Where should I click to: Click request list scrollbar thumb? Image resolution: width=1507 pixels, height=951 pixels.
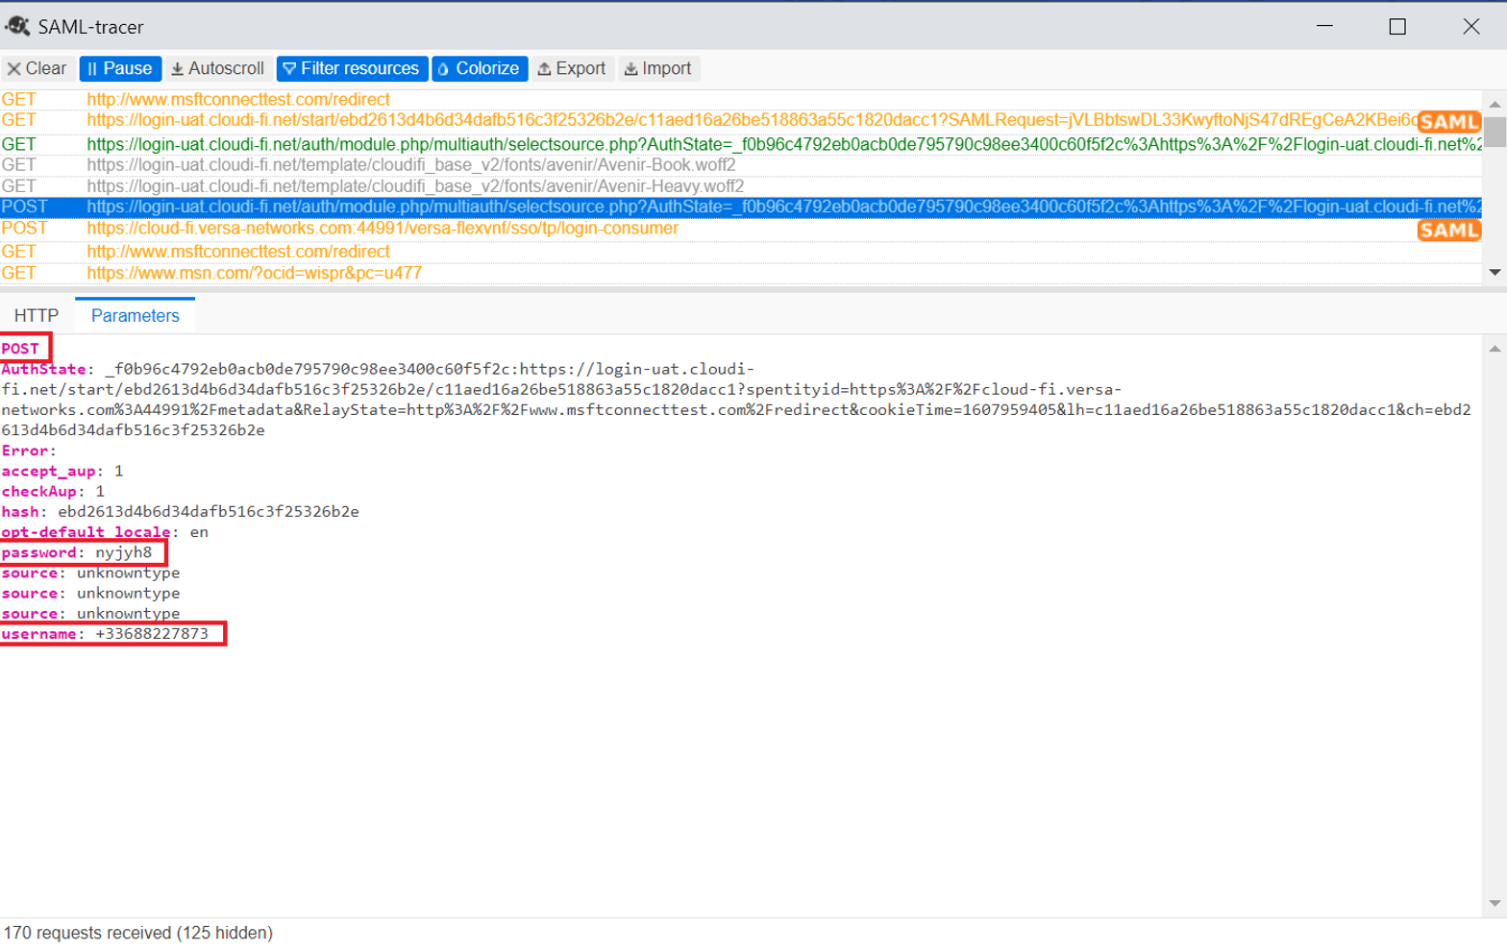pos(1495,132)
